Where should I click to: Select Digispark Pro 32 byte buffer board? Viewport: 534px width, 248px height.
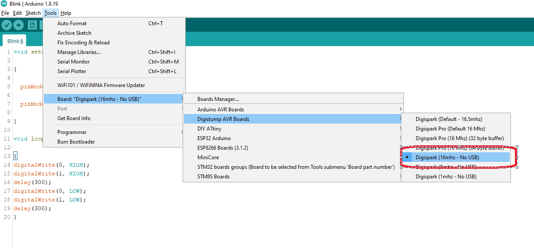(455, 138)
